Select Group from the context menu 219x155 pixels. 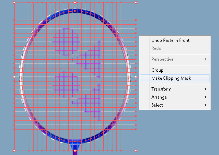[157, 70]
